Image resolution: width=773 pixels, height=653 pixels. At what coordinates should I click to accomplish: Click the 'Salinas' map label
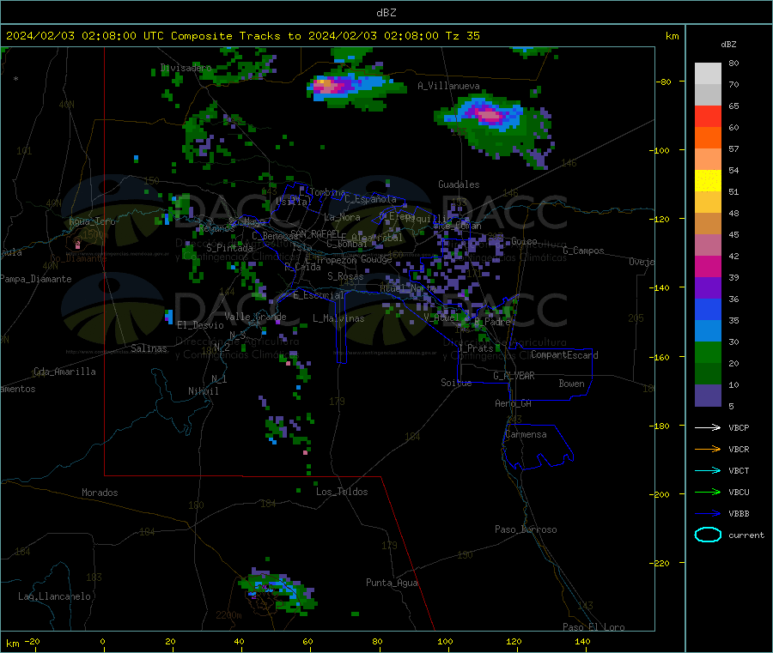tap(149, 348)
